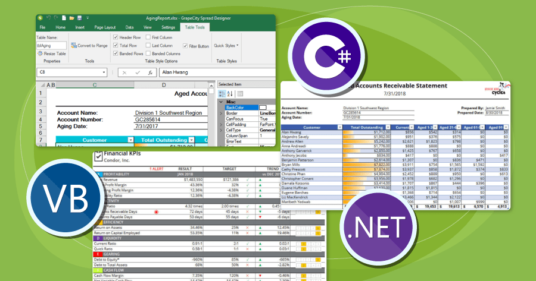Enable the Banded Columns checkbox

coord(148,53)
